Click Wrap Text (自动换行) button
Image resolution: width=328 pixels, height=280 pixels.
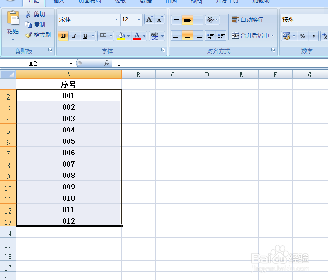pos(247,19)
